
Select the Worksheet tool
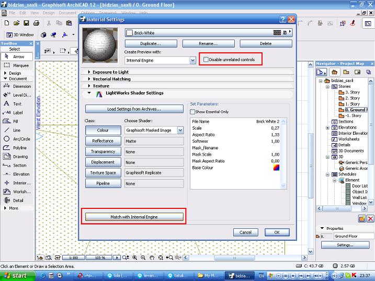[x=17, y=192]
